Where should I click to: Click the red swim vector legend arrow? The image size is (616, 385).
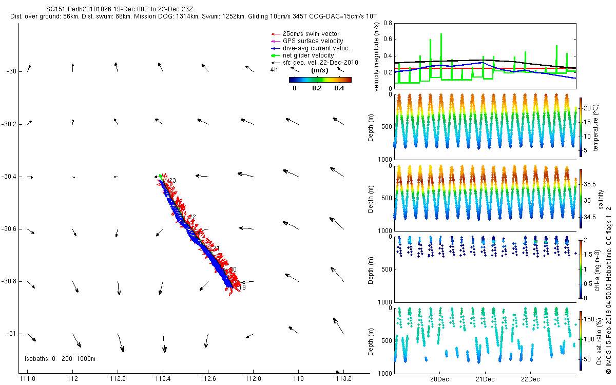274,34
